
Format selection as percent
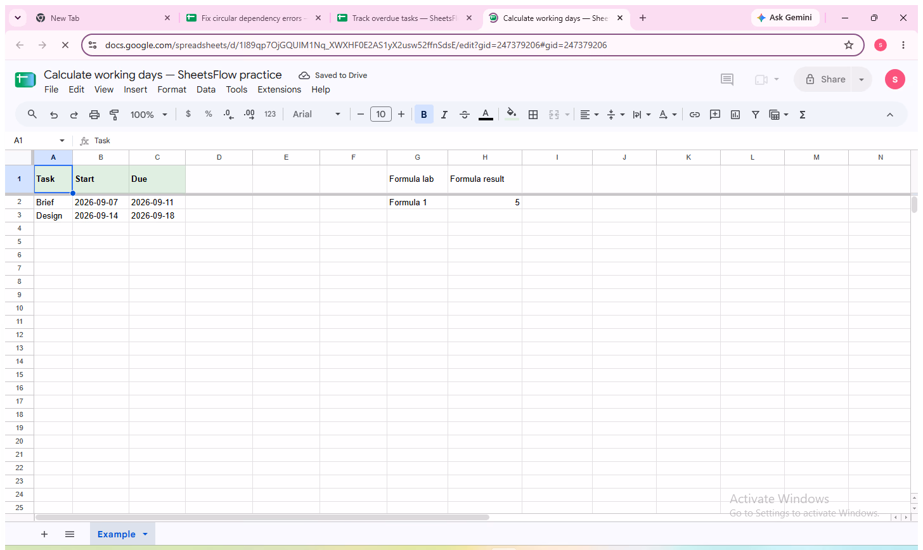click(x=209, y=115)
